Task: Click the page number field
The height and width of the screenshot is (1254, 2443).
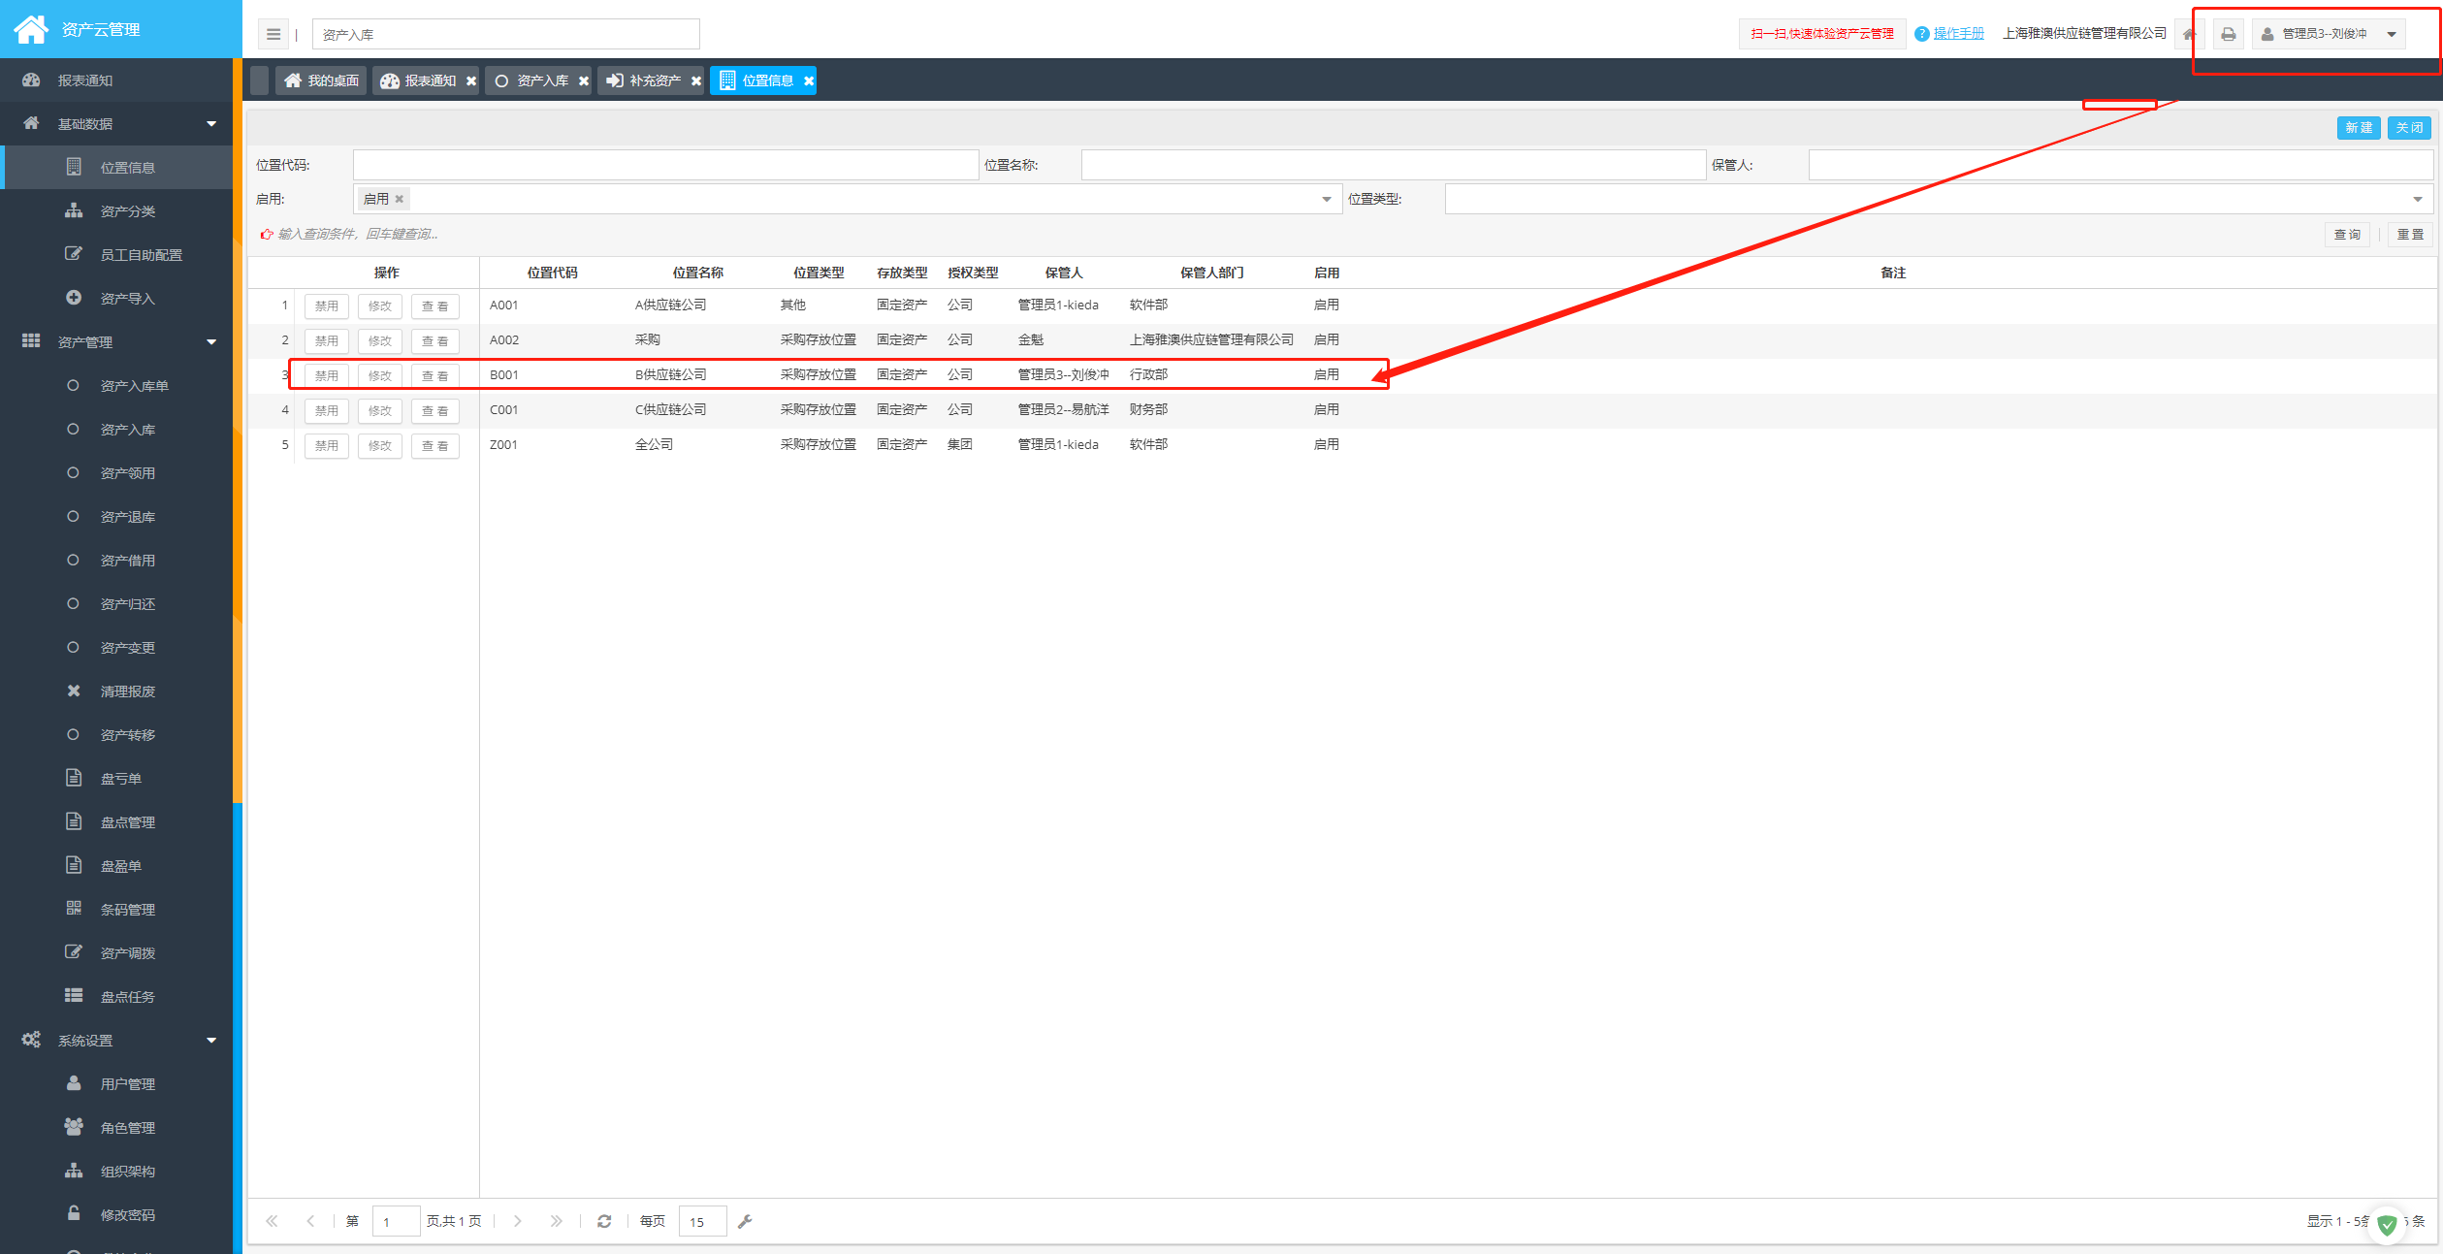Action: (396, 1221)
